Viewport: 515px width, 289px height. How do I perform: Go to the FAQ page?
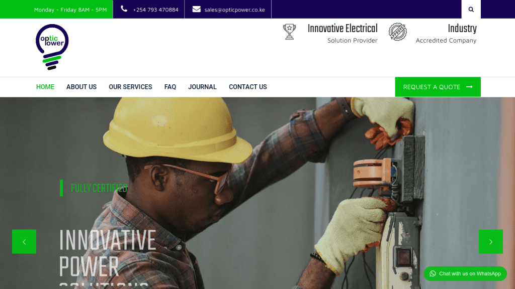pos(170,87)
